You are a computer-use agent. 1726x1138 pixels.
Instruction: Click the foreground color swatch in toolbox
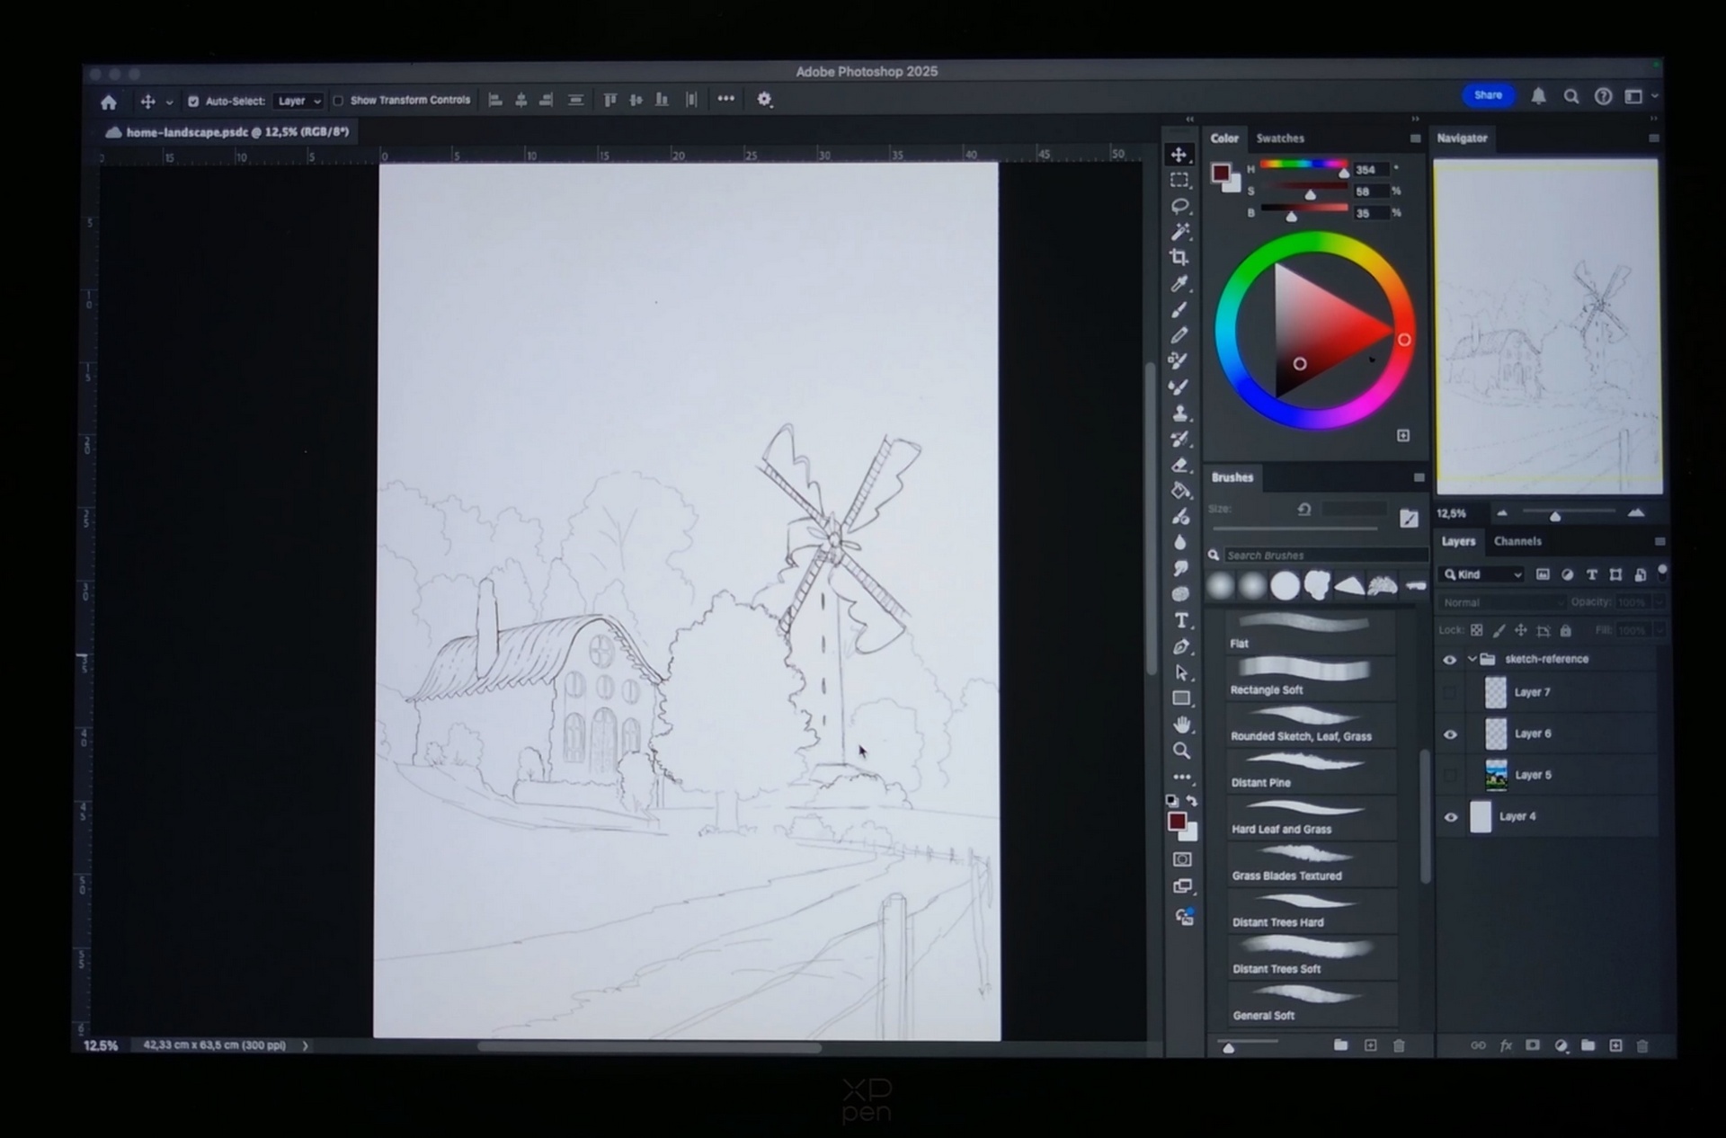pos(1177,821)
